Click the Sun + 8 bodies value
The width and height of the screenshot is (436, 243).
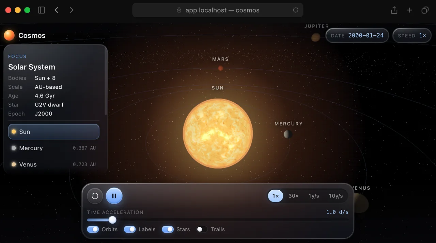(x=45, y=78)
